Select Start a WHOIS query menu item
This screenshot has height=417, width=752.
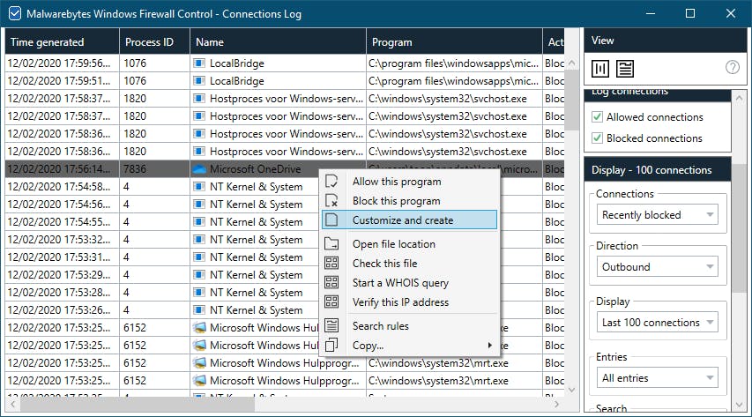coord(400,283)
